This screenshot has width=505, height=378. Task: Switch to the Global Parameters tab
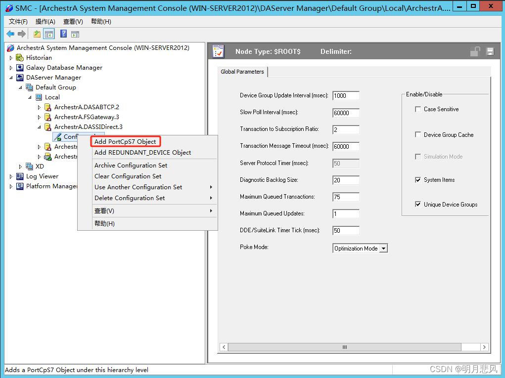(x=242, y=72)
